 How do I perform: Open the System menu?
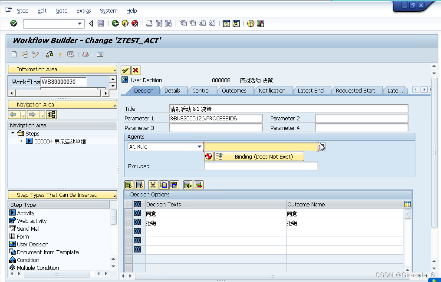[x=109, y=11]
